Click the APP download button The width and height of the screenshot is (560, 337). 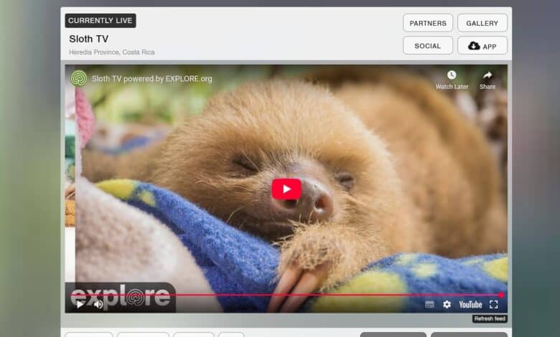click(482, 46)
